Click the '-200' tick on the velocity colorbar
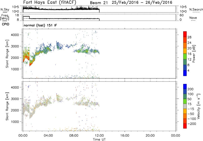The height and width of the screenshot is (141, 203). (x=192, y=124)
